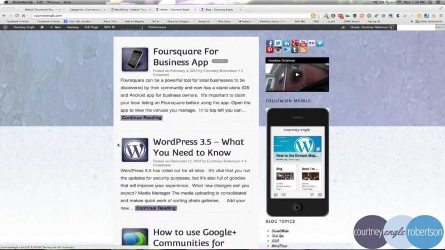The width and height of the screenshot is (445, 250).
Task: Click the Wi-Fi icon in menu bar
Action: (x=399, y=2)
